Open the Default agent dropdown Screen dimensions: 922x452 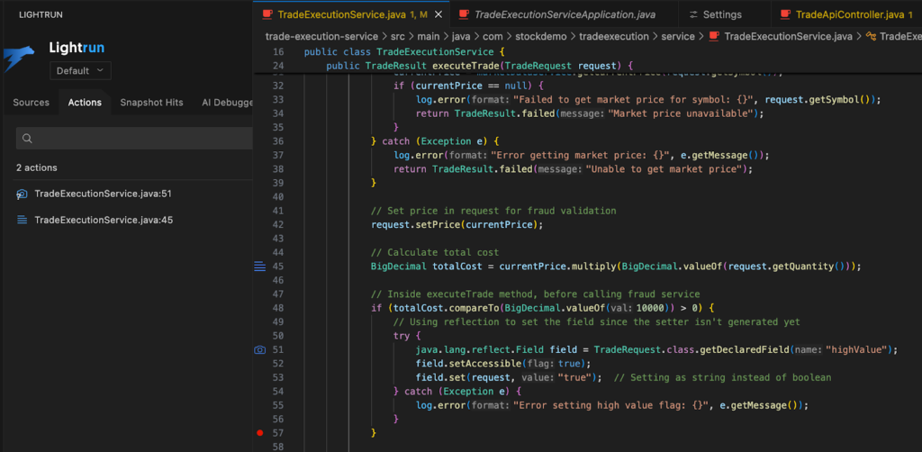81,70
